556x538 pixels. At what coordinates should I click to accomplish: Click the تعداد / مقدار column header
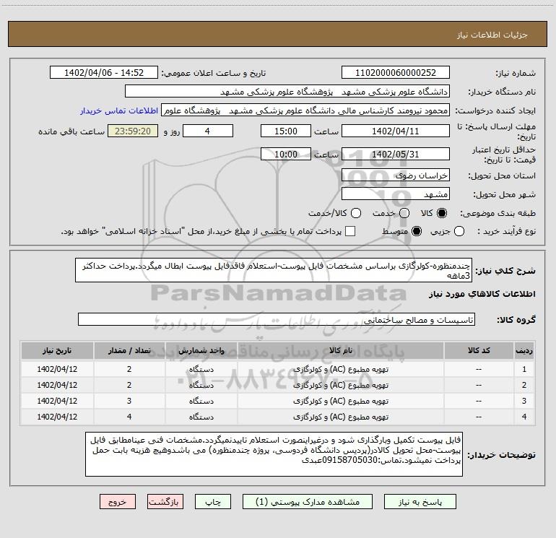tap(129, 350)
